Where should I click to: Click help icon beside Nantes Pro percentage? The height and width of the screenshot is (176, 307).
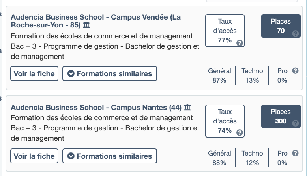pyautogui.click(x=295, y=153)
